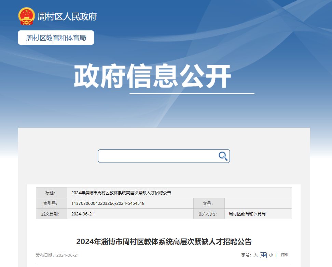
Task: Click the 政府信息公开 banner heading
Action: click(x=152, y=76)
